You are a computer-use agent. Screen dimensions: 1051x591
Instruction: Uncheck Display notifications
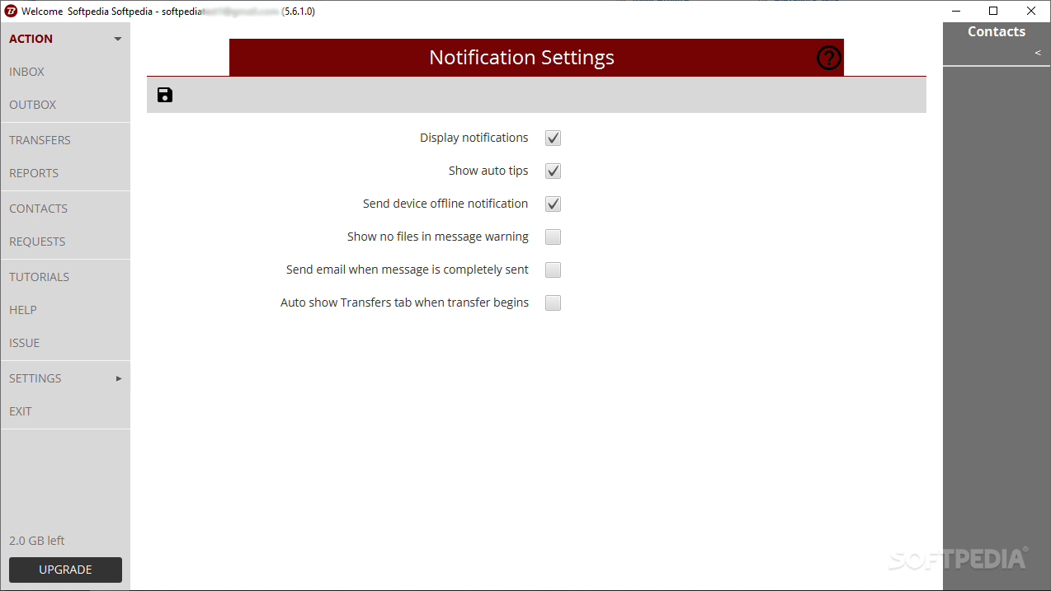(x=553, y=138)
